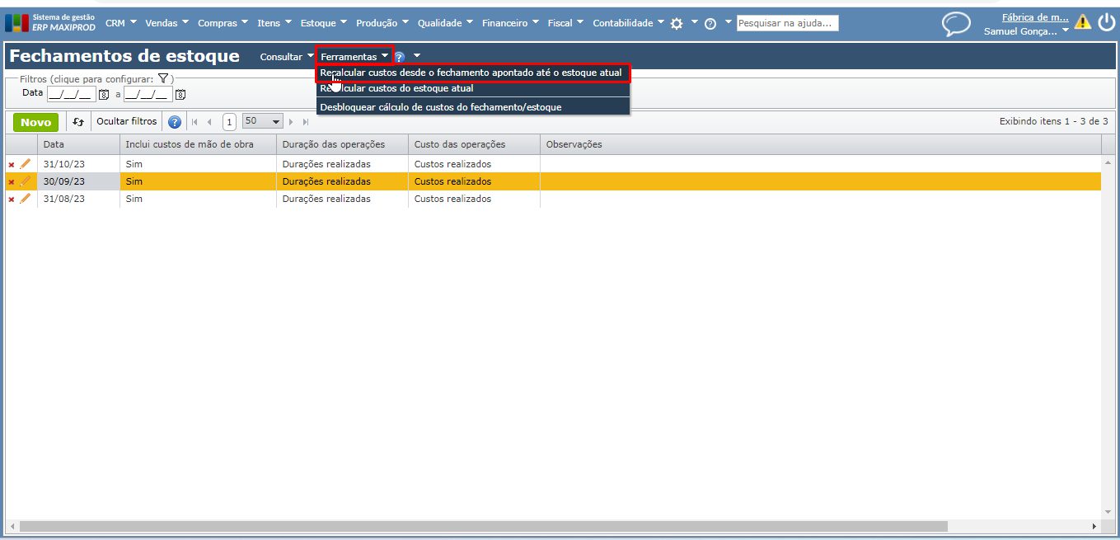Edit the 30/09/23 closing with pencil icon

point(26,181)
